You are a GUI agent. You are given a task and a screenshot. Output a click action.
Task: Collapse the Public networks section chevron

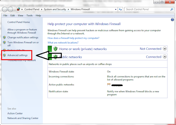(x=165, y=57)
